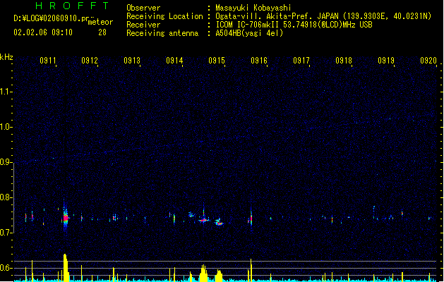
Task: Click the 0913 time marker
Action: tap(132, 60)
